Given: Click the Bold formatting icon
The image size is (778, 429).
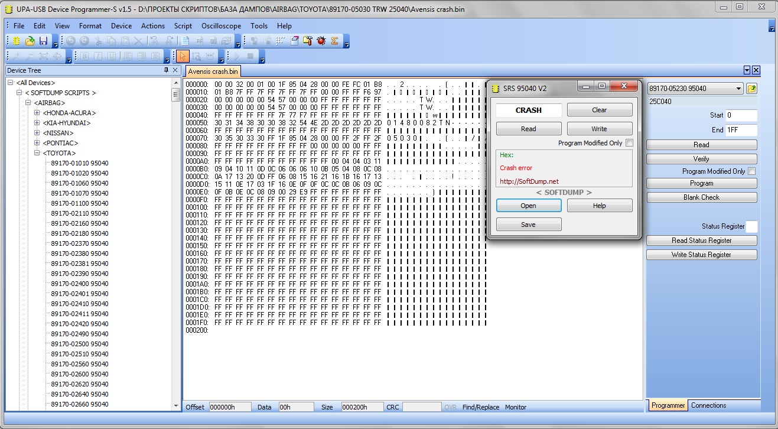Looking at the screenshot, I should tap(84, 56).
